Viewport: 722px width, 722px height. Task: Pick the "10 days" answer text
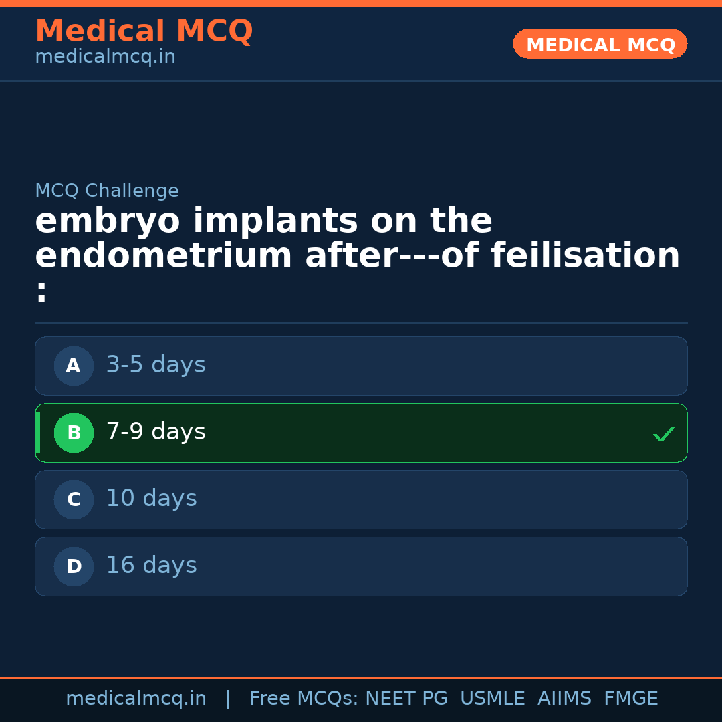151,499
